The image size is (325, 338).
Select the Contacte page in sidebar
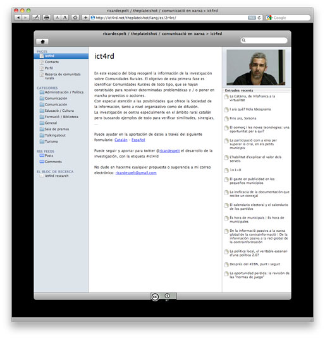click(x=52, y=62)
